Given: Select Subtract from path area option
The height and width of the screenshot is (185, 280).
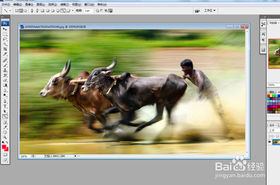Looking at the screenshot, I should (102, 11).
